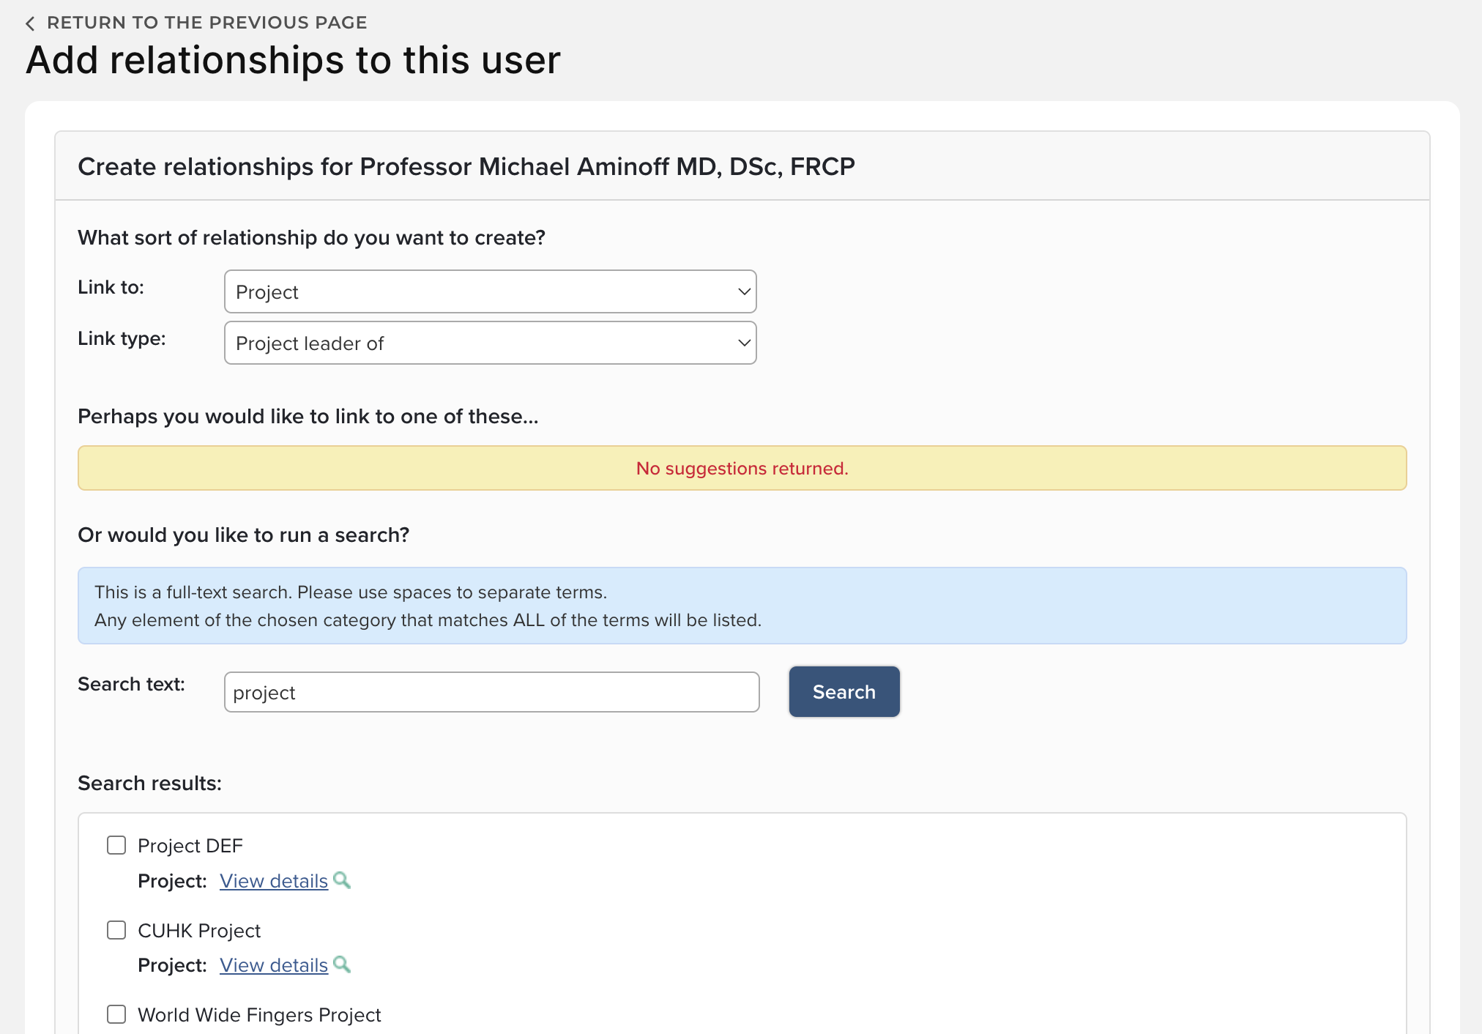This screenshot has height=1034, width=1482.
Task: Select World Wide Fingers Project checkbox
Action: (x=116, y=1014)
